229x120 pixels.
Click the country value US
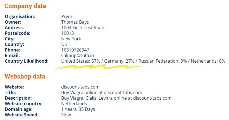pos(64,44)
